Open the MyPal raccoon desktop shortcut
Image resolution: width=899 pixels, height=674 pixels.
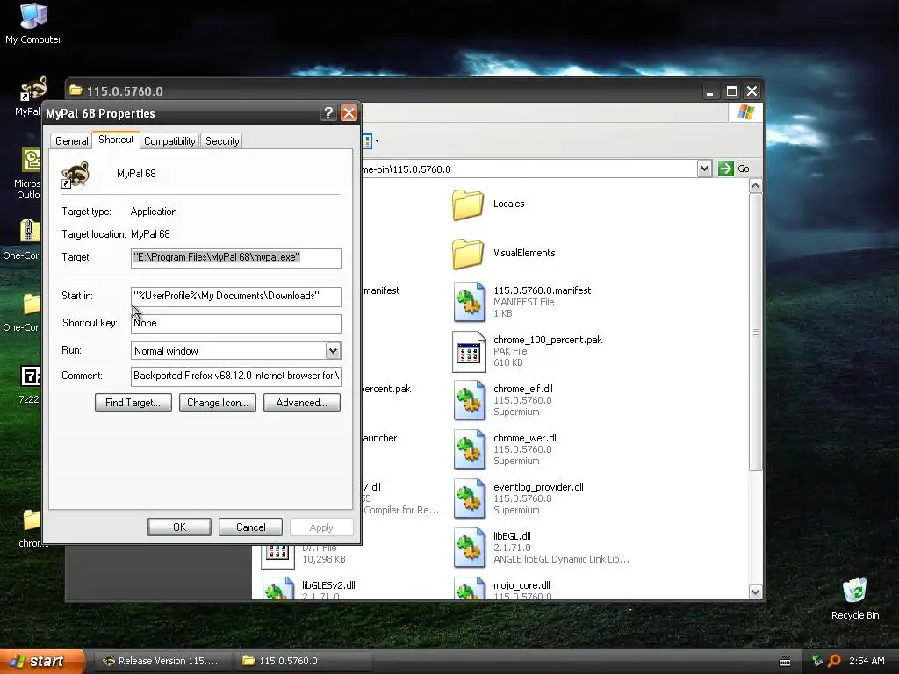tap(33, 89)
